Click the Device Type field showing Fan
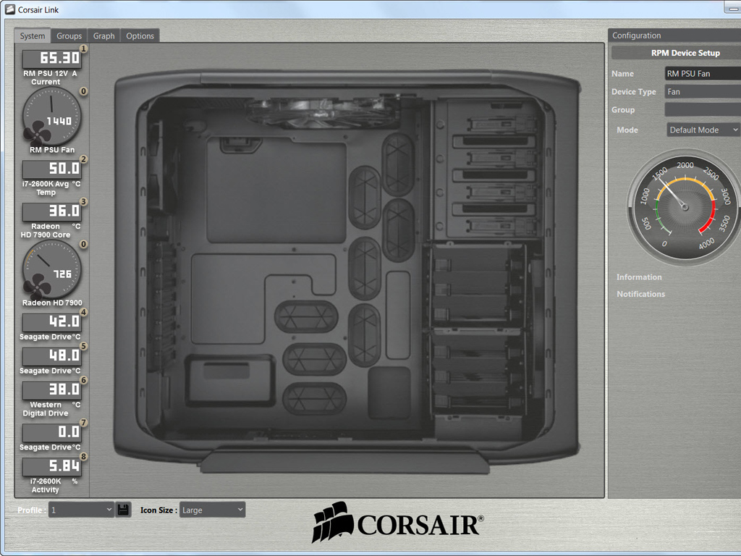 coord(703,92)
